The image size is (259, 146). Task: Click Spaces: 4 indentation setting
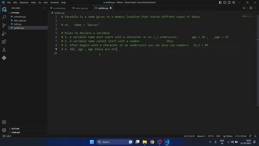point(201,136)
